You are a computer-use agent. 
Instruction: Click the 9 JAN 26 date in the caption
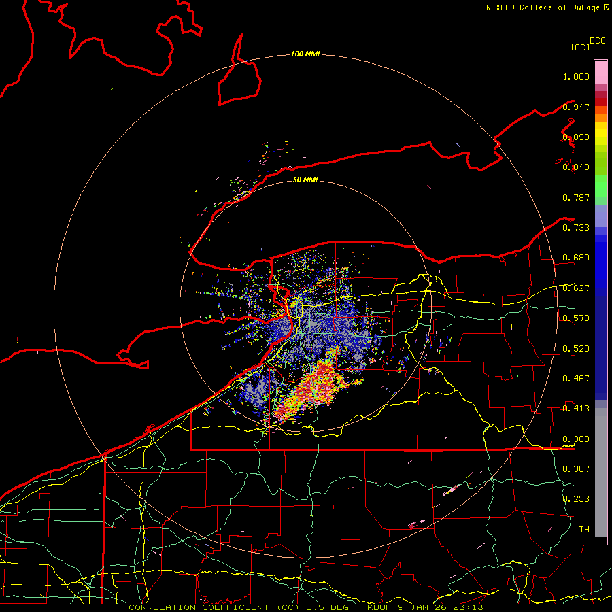(x=423, y=607)
